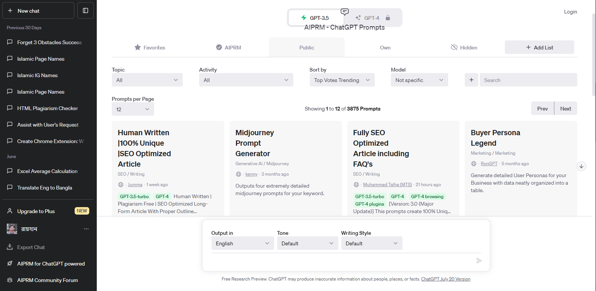Click the send message arrow icon
Screen dimensions: 596x291
[x=479, y=261]
